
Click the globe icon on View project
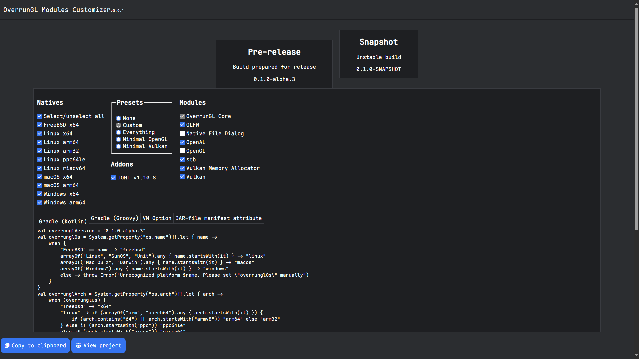tap(78, 346)
